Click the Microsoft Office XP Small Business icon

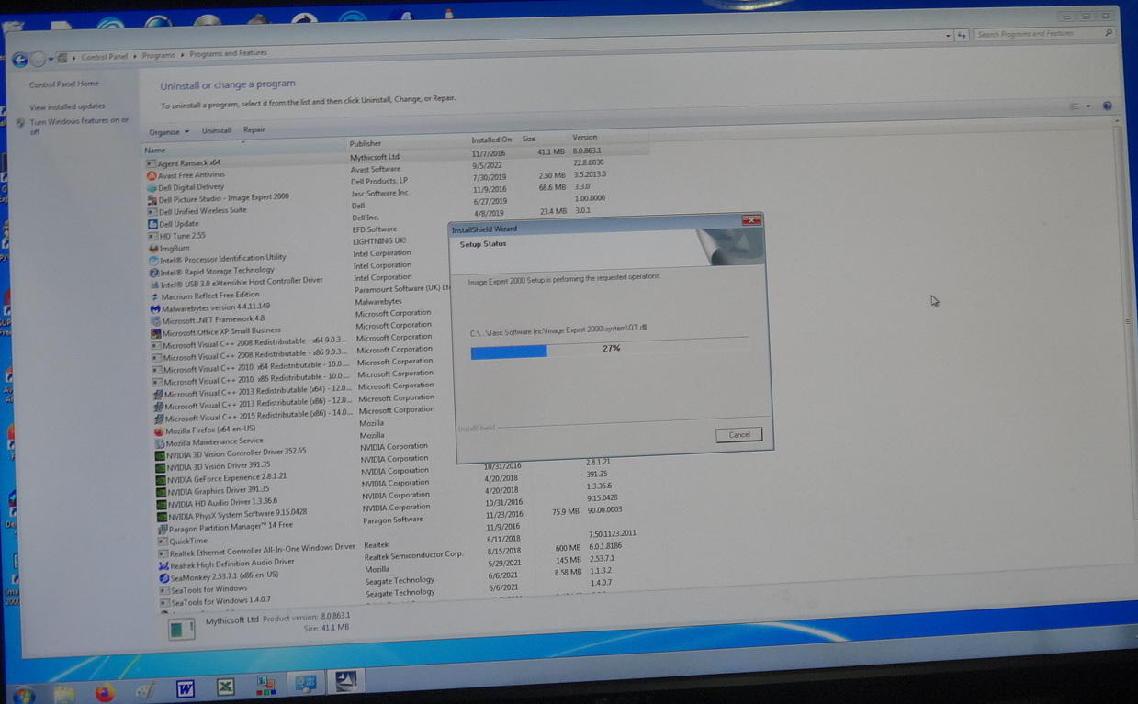[x=156, y=332]
